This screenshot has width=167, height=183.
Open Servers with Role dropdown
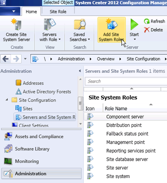tap(50, 30)
